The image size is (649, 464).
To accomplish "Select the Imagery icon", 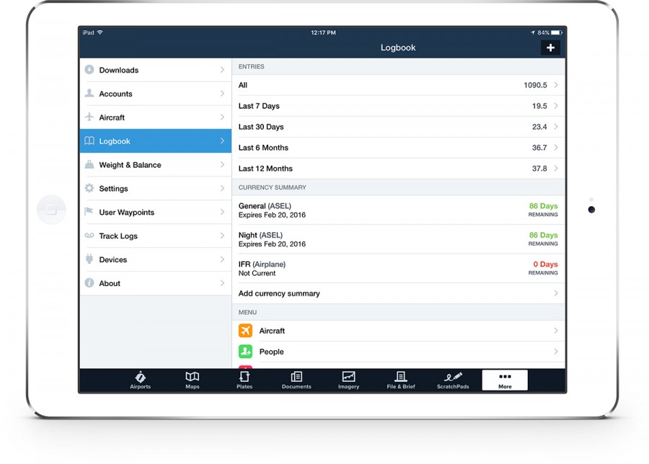I will pos(348,380).
